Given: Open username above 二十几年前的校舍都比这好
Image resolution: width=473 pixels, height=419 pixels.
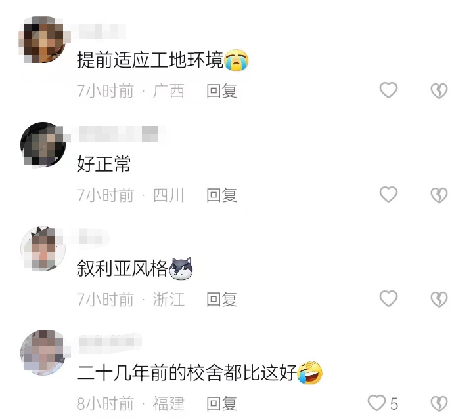Looking at the screenshot, I should pos(110,342).
